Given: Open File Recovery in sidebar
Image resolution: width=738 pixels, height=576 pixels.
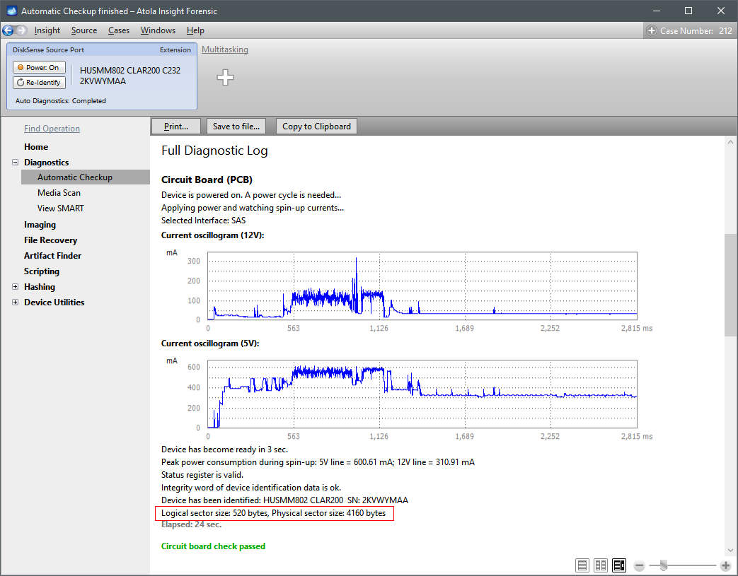Looking at the screenshot, I should (x=50, y=240).
